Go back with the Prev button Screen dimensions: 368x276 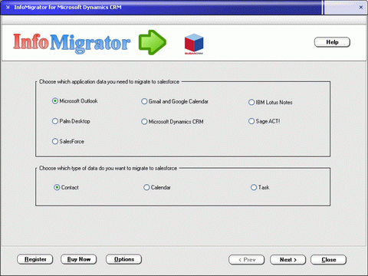[x=247, y=260]
